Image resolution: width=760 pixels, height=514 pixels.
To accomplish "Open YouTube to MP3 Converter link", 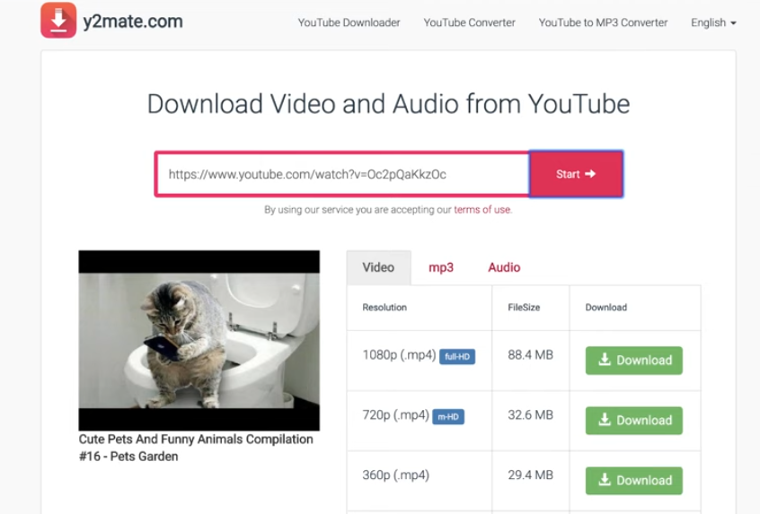I will [x=603, y=22].
